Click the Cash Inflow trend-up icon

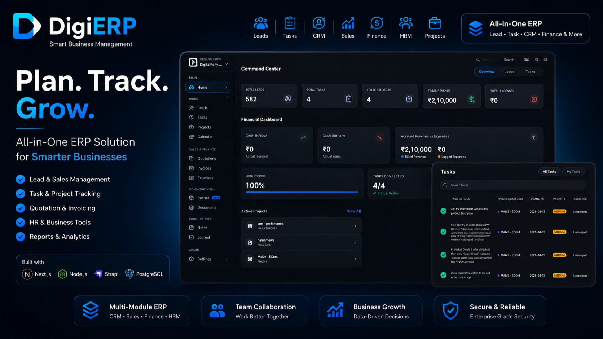(303, 137)
